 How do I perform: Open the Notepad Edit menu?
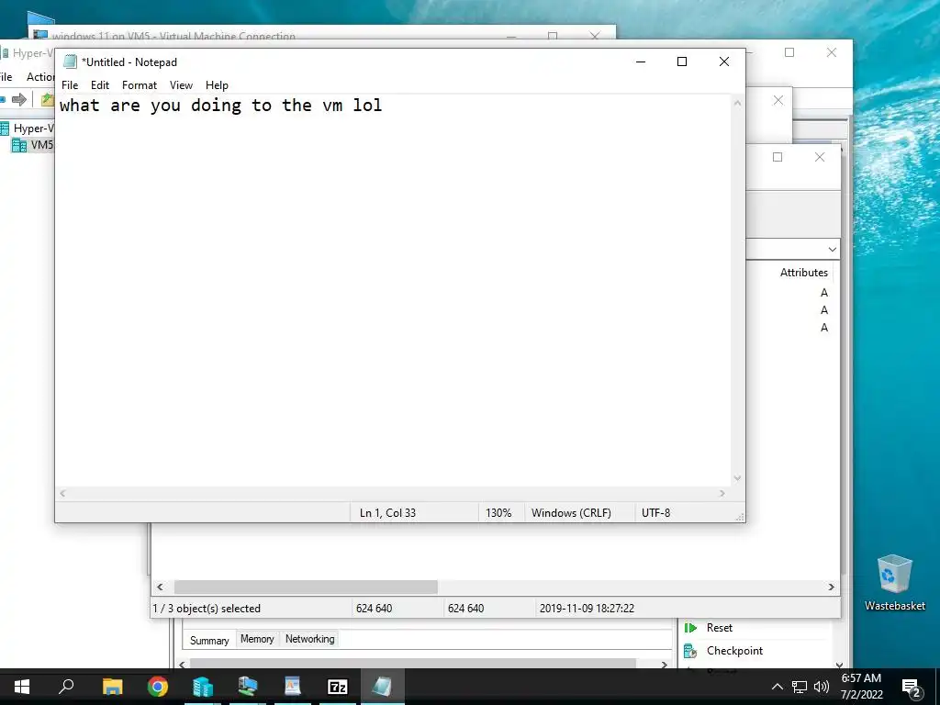(99, 85)
